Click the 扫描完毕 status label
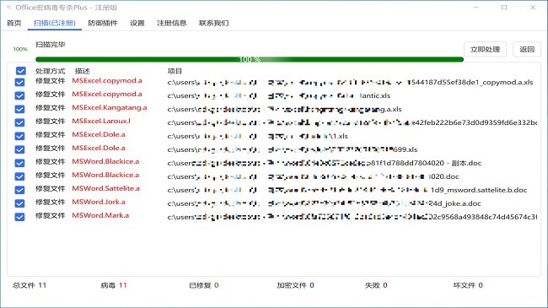 pyautogui.click(x=51, y=45)
